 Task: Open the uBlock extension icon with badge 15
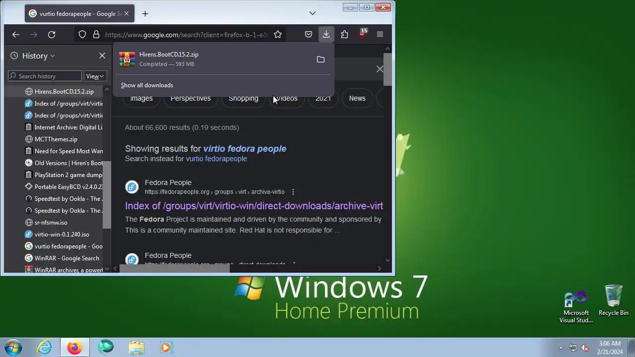point(363,34)
